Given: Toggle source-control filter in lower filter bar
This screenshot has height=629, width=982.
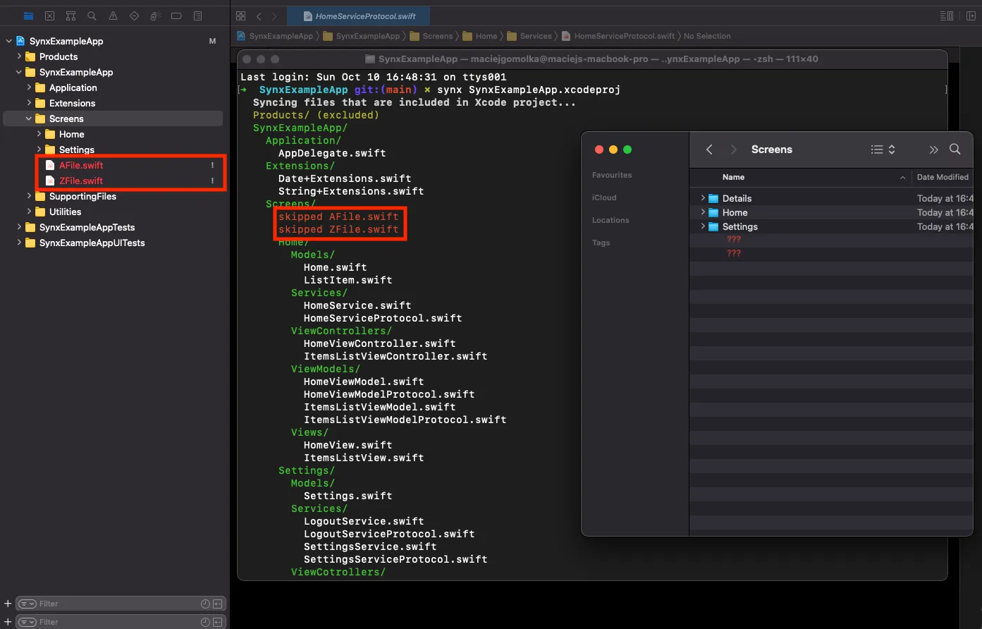Looking at the screenshot, I should [218, 622].
